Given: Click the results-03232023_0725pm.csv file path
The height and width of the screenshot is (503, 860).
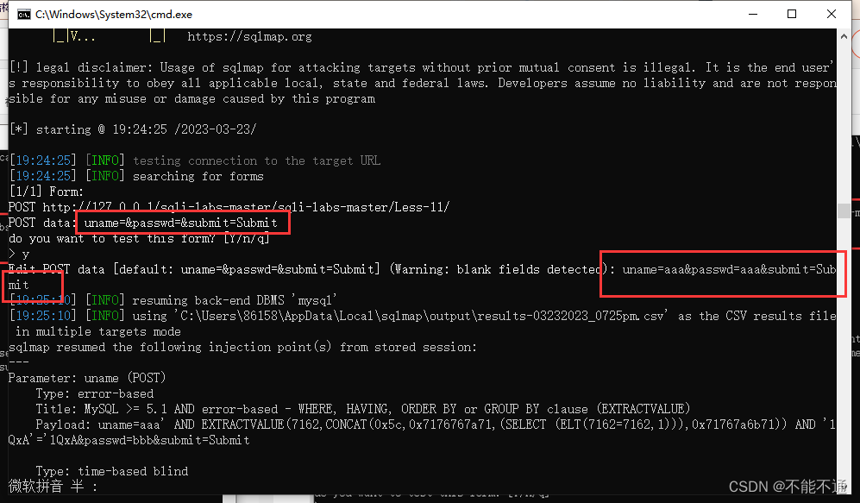Looking at the screenshot, I should [x=421, y=316].
